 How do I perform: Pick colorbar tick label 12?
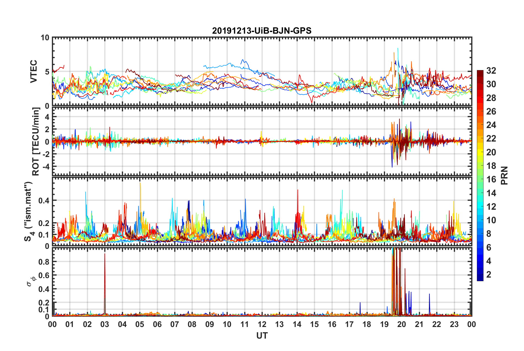(491, 207)
